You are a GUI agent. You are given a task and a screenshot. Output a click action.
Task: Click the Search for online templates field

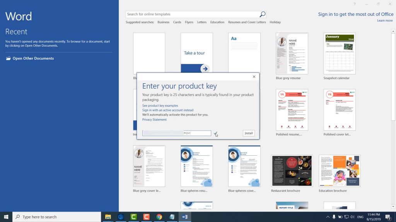coord(193,14)
